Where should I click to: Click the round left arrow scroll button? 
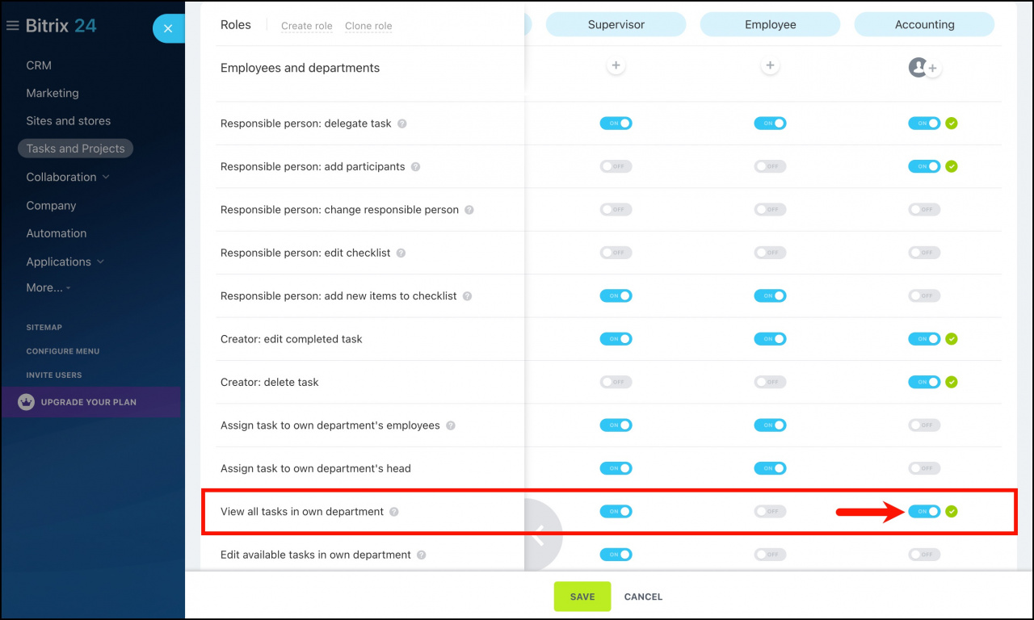[537, 535]
